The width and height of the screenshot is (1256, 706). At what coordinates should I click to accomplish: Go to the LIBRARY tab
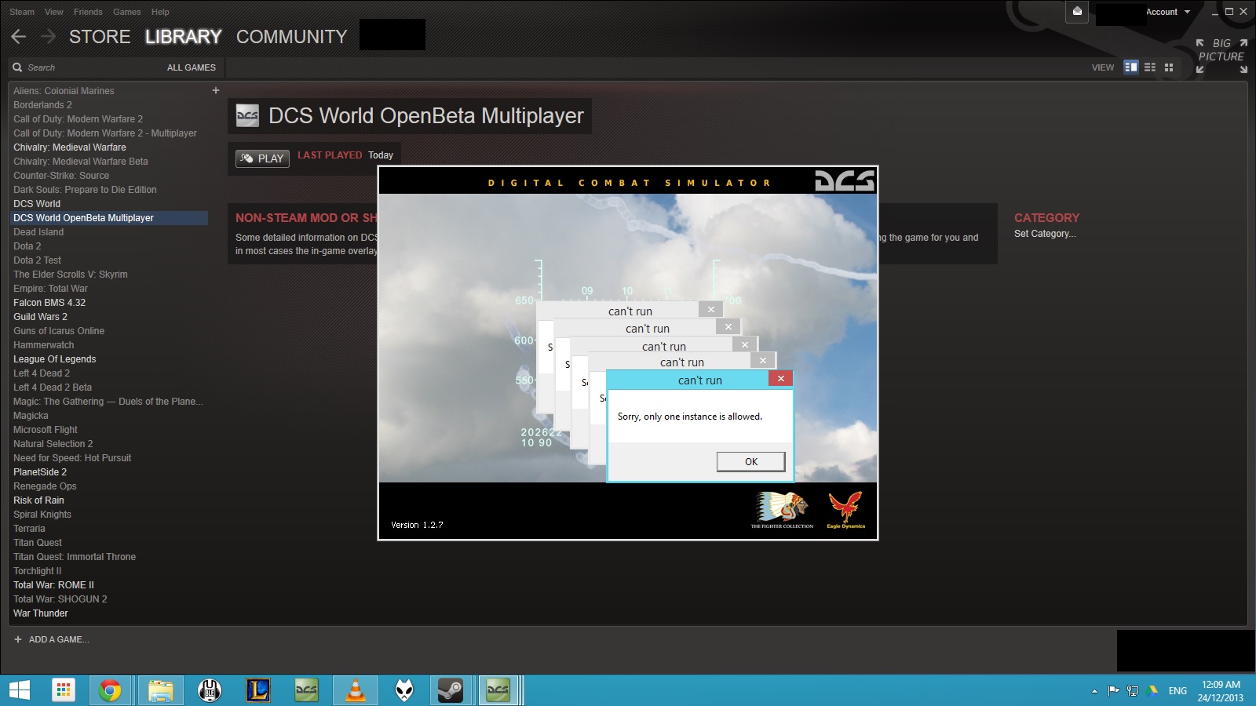point(184,37)
